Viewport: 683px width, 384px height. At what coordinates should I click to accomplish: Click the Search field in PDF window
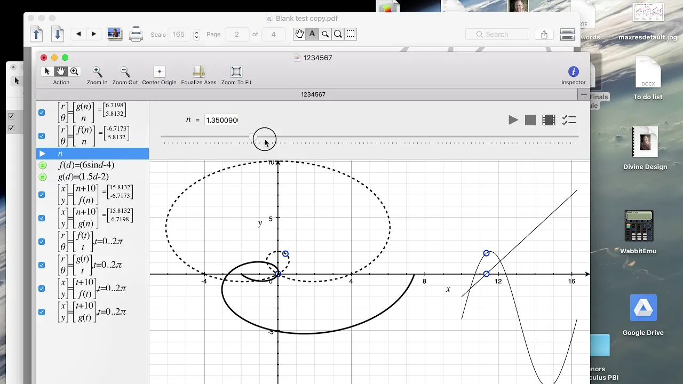coord(497,34)
